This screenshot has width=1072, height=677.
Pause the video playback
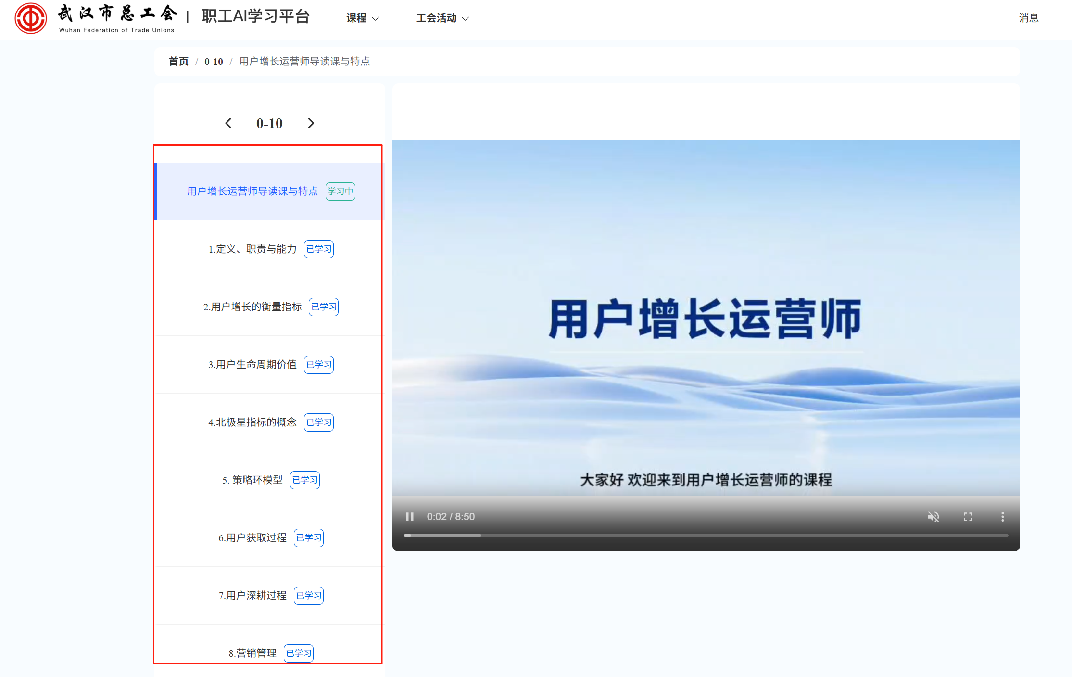click(410, 517)
